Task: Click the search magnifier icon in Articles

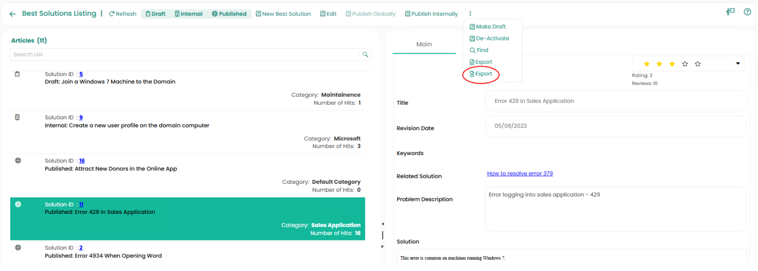Action: [365, 54]
